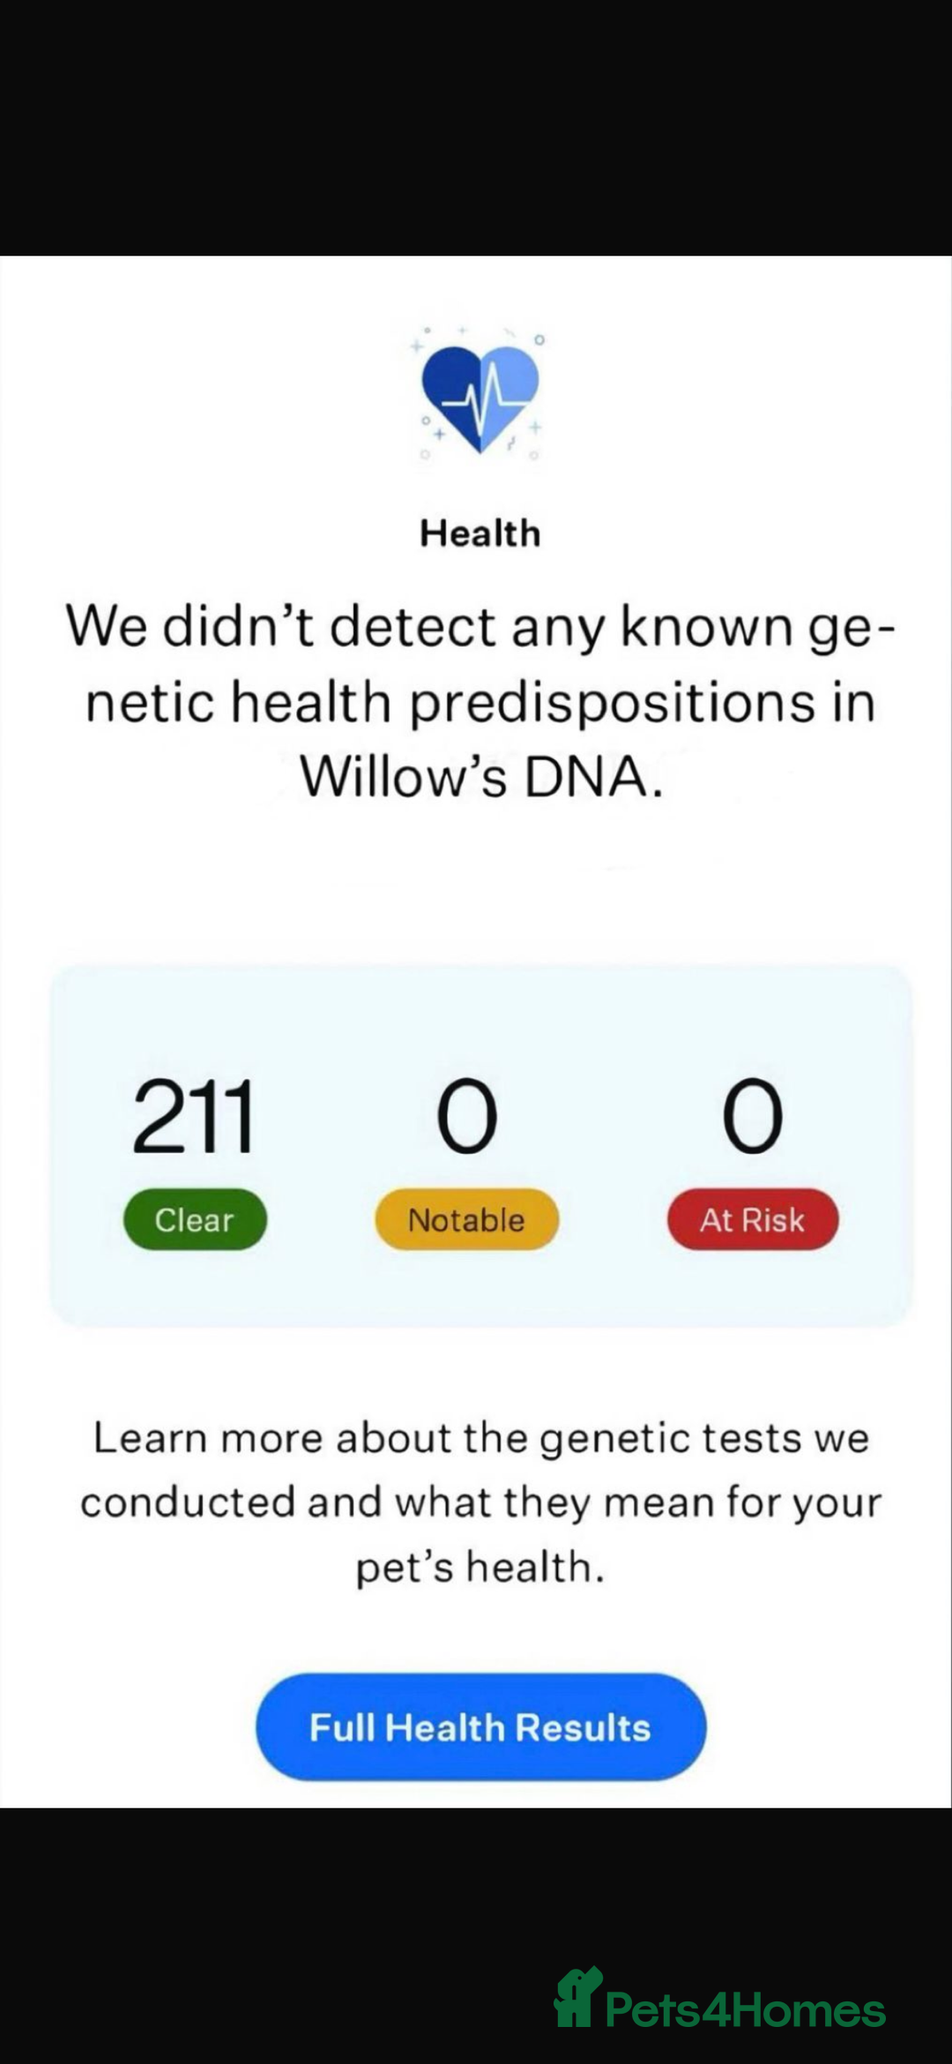Tap the green Clear badge

(x=195, y=1219)
